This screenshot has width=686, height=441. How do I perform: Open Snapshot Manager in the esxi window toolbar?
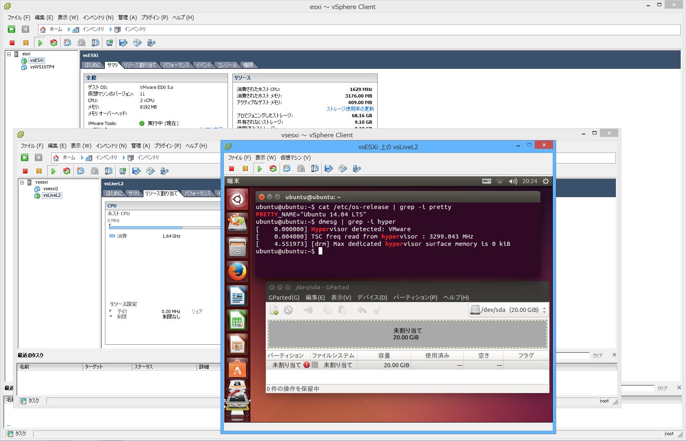pos(96,43)
